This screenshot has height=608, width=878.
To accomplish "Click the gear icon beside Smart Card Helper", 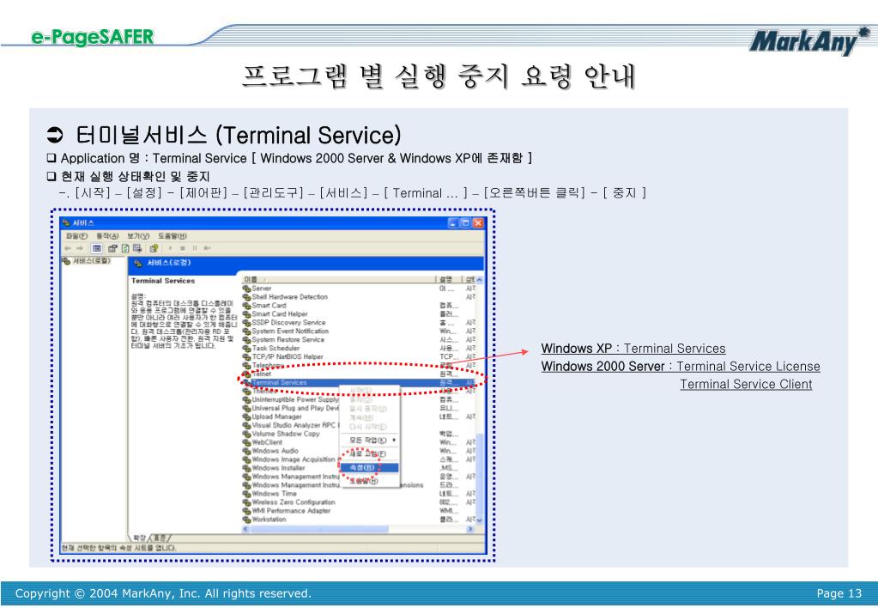I will [246, 314].
